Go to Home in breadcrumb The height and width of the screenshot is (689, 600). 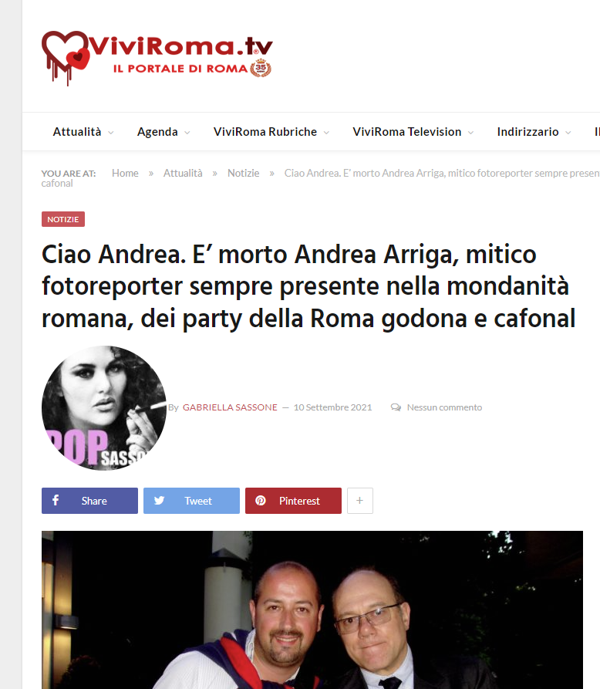tap(125, 173)
